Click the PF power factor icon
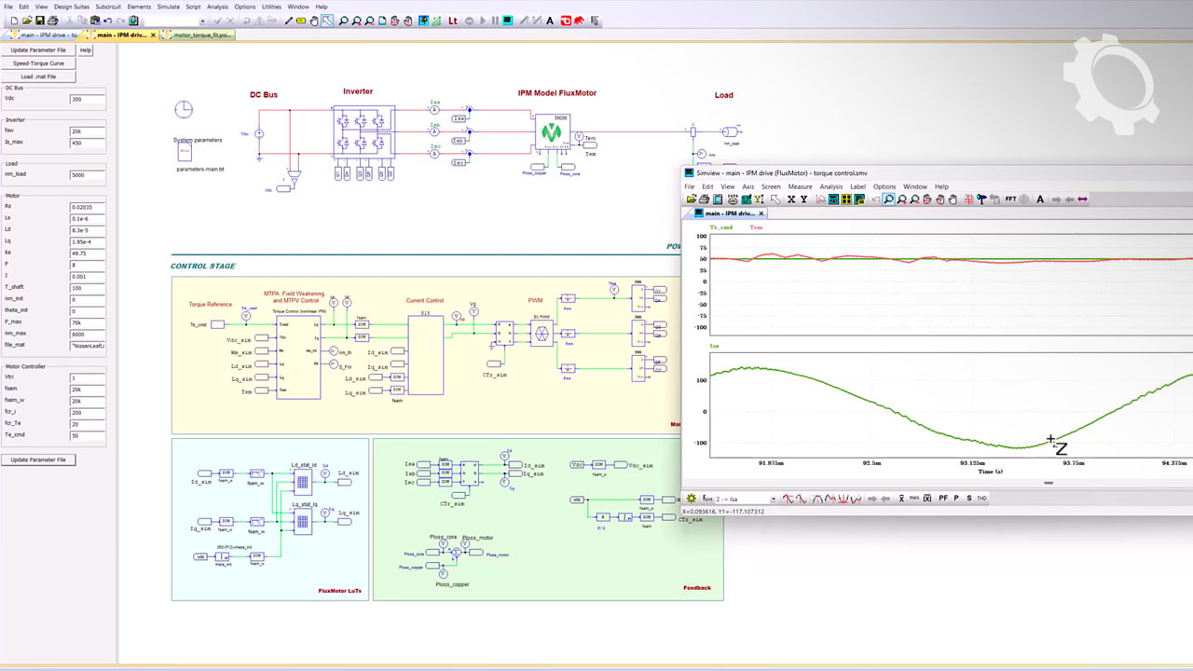The width and height of the screenshot is (1193, 671). tap(943, 499)
